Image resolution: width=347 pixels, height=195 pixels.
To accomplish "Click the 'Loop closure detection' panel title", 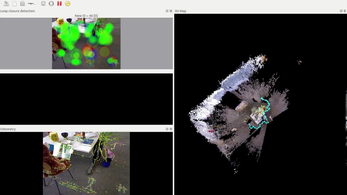I will (18, 11).
